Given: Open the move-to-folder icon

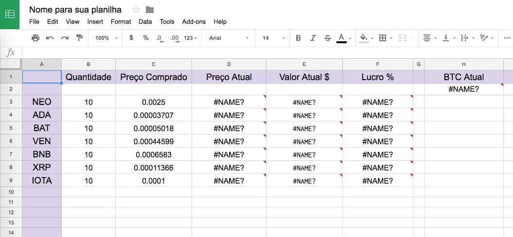Looking at the screenshot, I should tap(150, 10).
